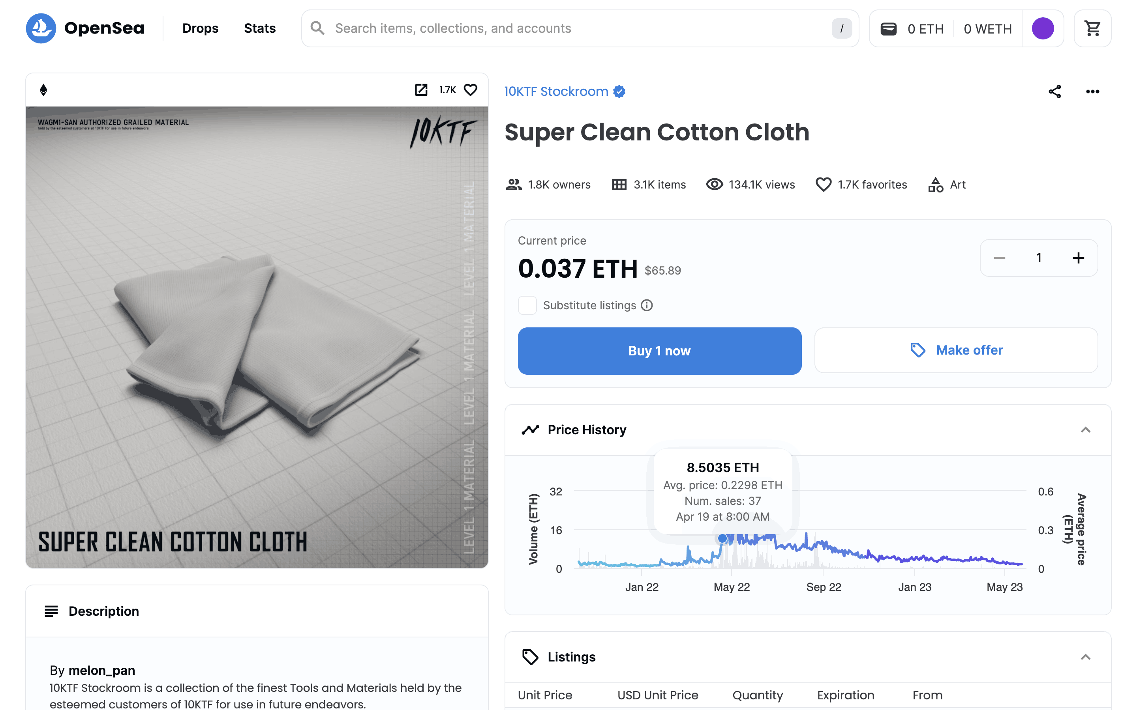Open the three-dot more options menu
The height and width of the screenshot is (710, 1137).
(1092, 92)
